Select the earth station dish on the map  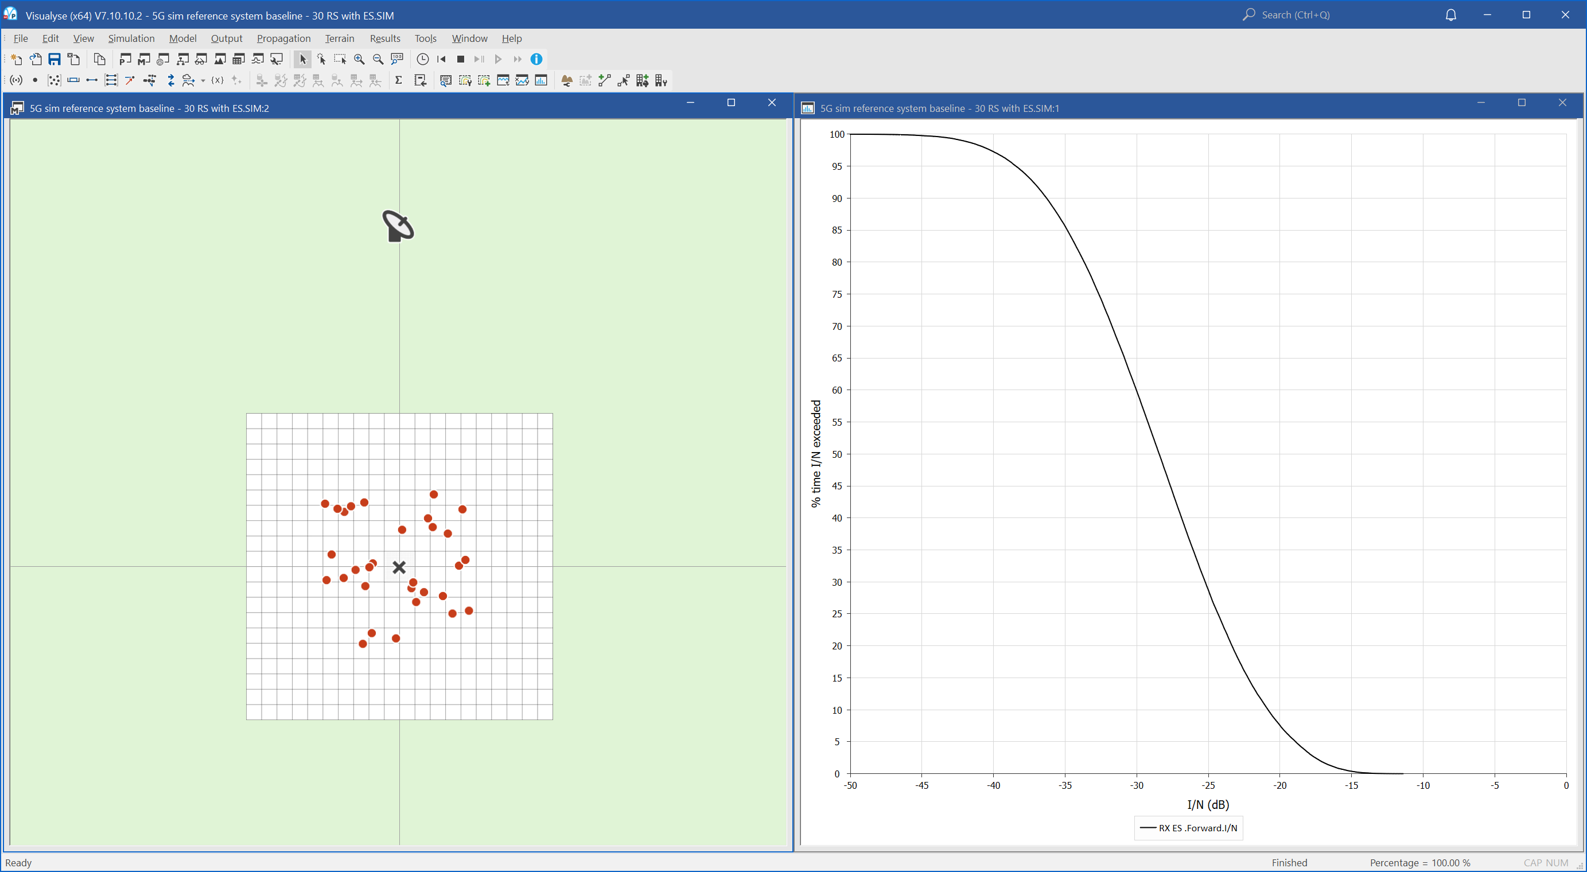398,226
